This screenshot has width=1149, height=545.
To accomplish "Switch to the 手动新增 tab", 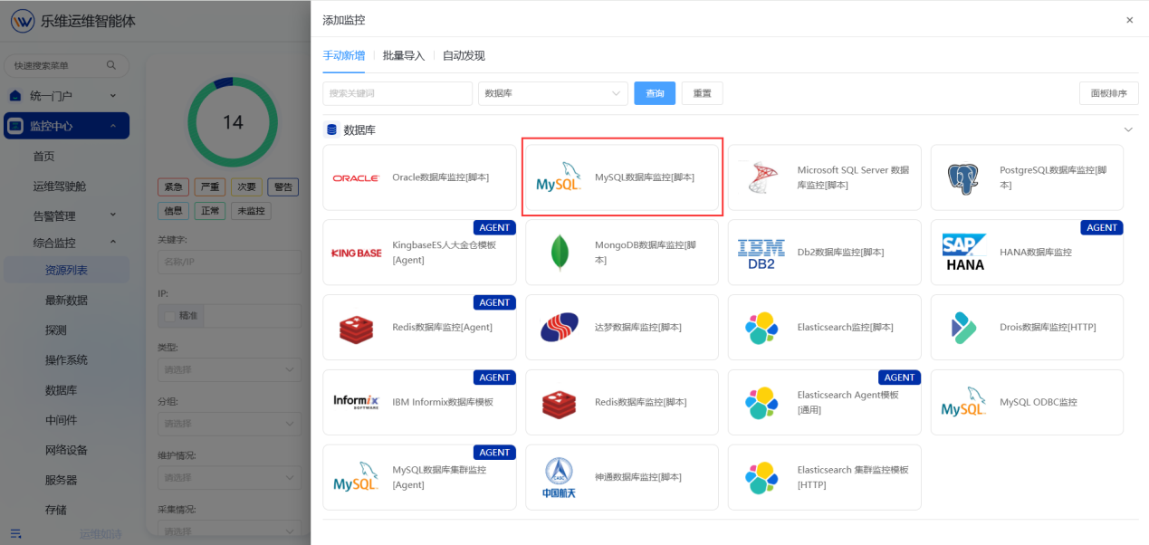I will [x=344, y=55].
